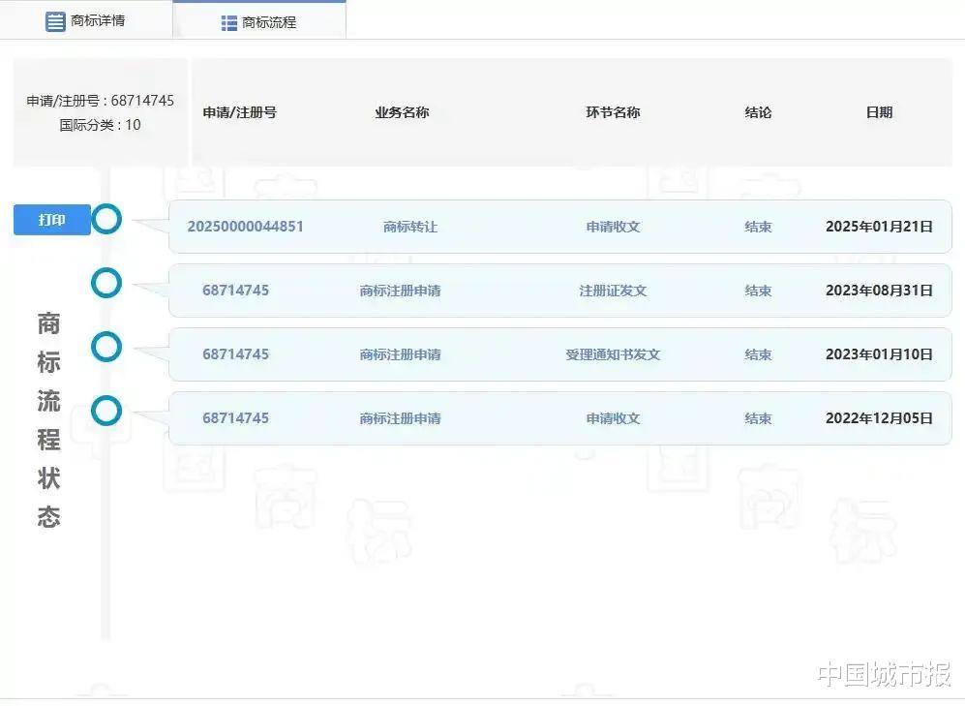Select timeline circle for 2023年01月10日 row
965x706 pixels.
pyautogui.click(x=106, y=347)
